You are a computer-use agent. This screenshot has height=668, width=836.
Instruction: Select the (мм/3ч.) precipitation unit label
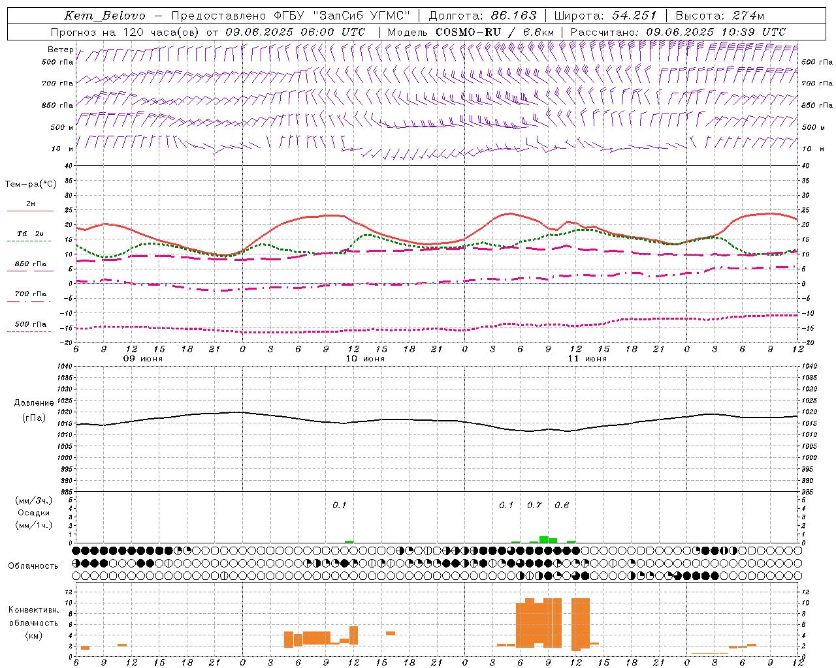point(34,500)
